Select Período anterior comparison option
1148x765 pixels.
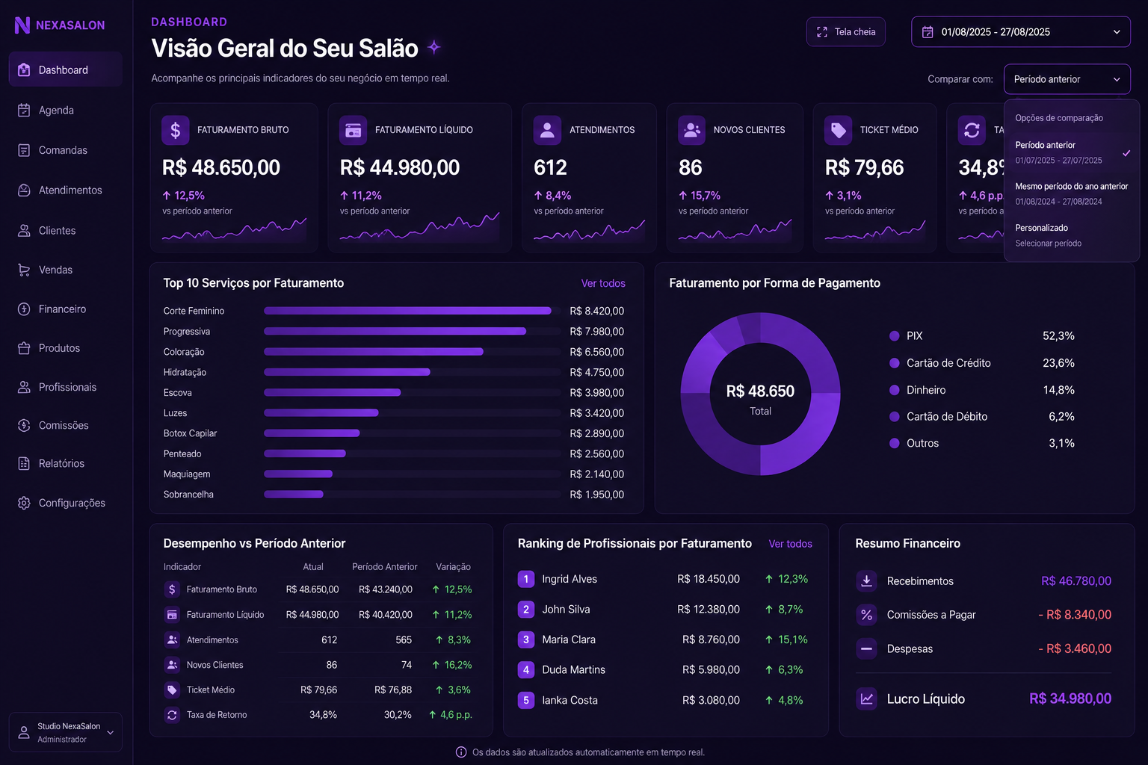pyautogui.click(x=1072, y=152)
